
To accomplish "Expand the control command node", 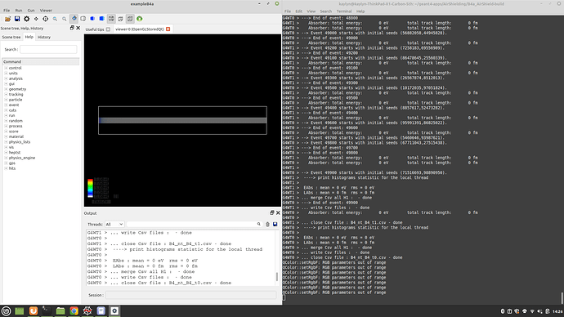I will click(x=6, y=68).
